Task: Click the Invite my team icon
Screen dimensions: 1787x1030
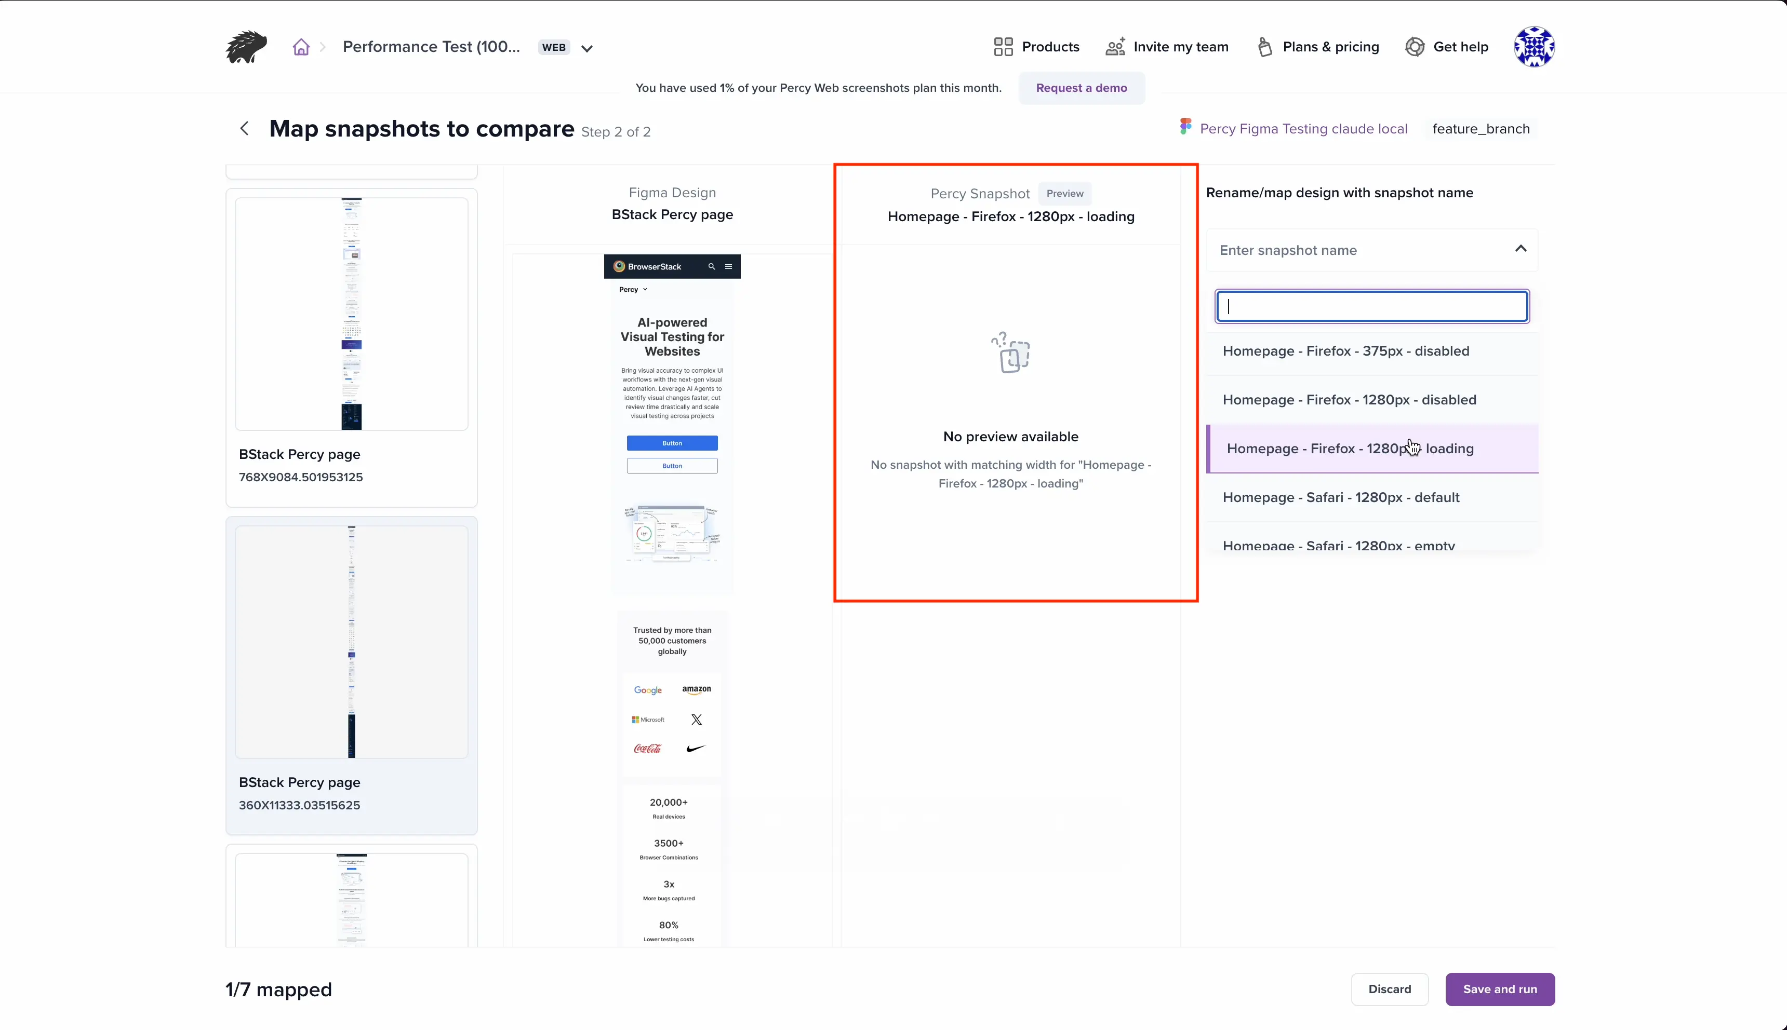Action: (1115, 47)
